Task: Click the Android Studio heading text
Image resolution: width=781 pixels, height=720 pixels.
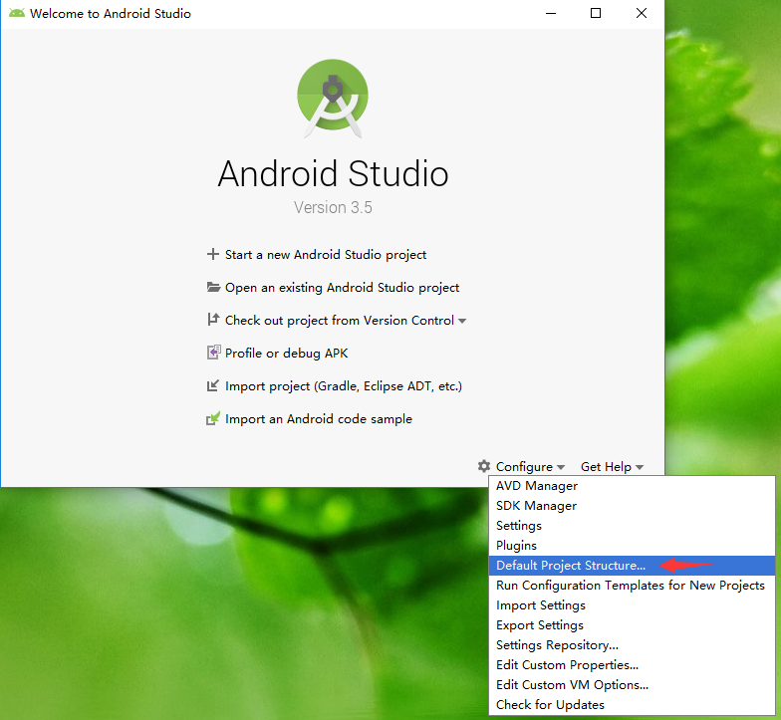Action: tap(333, 173)
